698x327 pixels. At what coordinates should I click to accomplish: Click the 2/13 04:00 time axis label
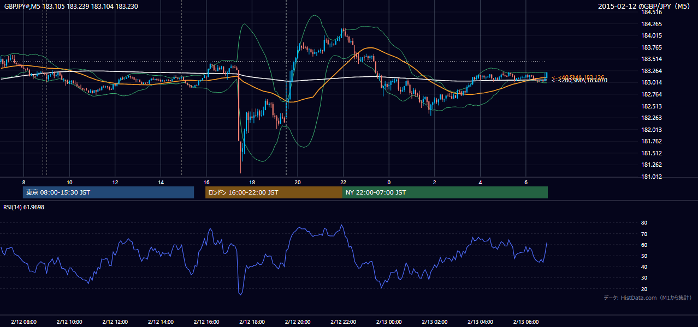(480, 322)
